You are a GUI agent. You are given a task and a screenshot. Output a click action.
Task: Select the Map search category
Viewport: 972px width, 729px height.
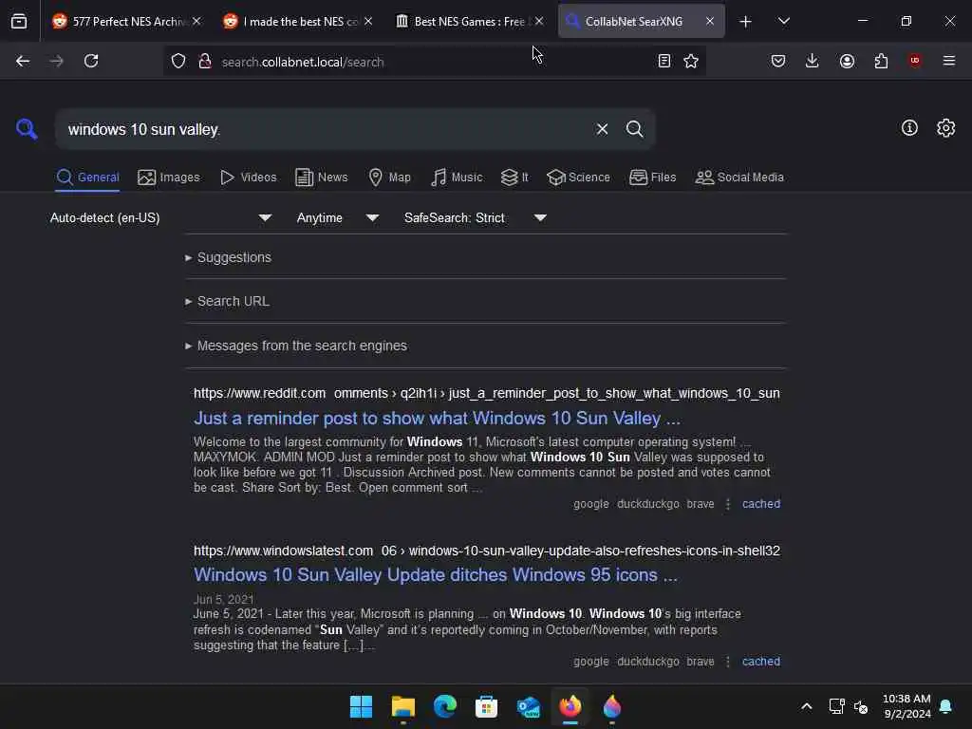[x=389, y=178]
